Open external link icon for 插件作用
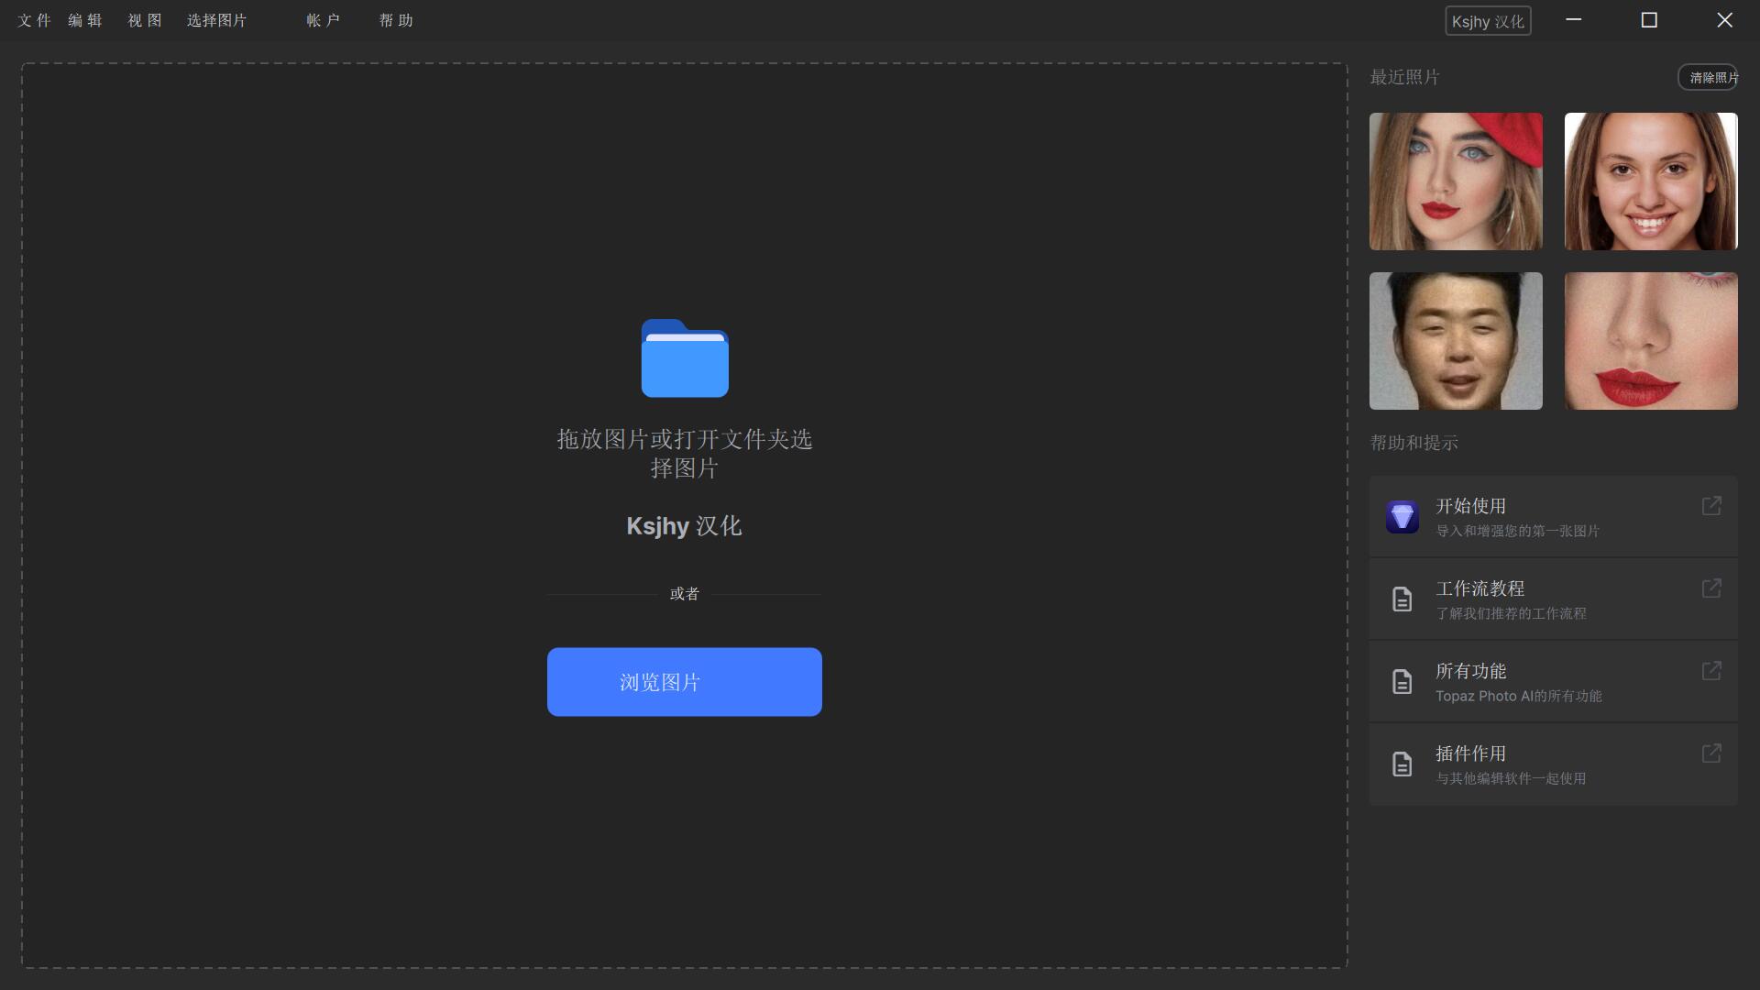 (1710, 753)
